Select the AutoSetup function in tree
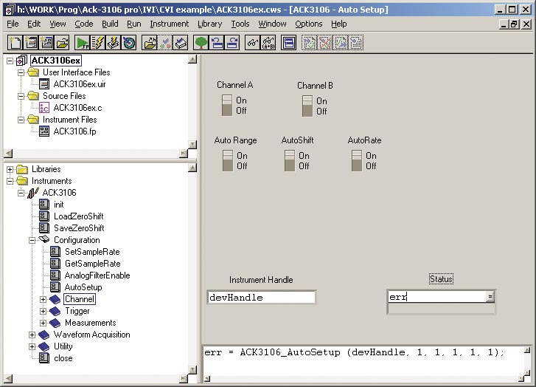The height and width of the screenshot is (387, 536). tap(83, 287)
